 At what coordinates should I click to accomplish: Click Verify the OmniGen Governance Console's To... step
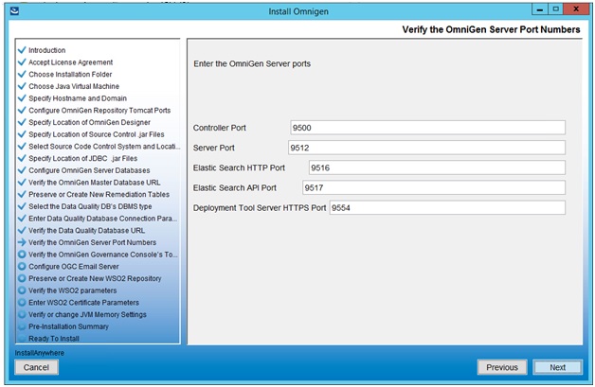[103, 255]
